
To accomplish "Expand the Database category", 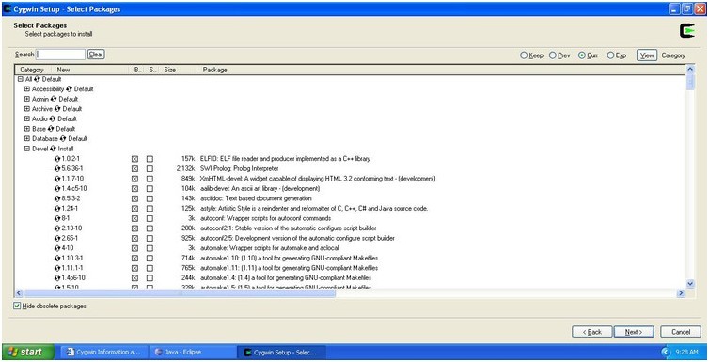I will 27,139.
